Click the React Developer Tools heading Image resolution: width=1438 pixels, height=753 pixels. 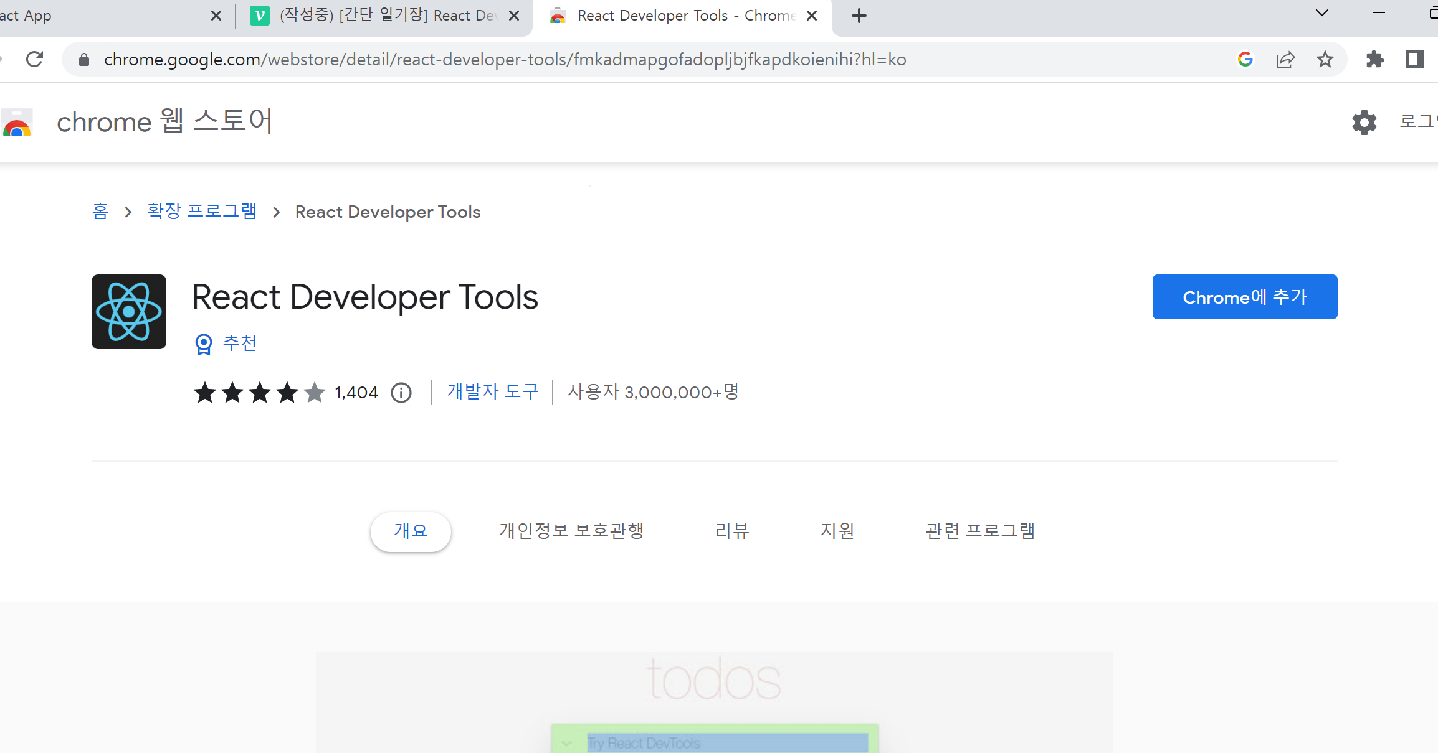click(365, 297)
